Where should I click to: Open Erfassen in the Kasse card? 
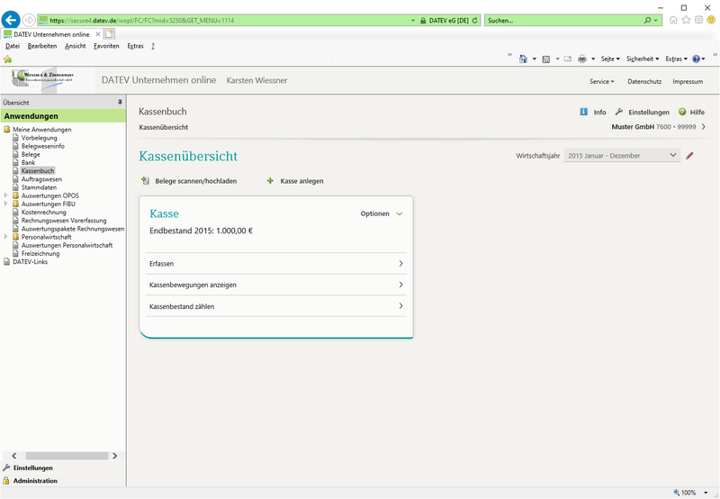pyautogui.click(x=276, y=263)
